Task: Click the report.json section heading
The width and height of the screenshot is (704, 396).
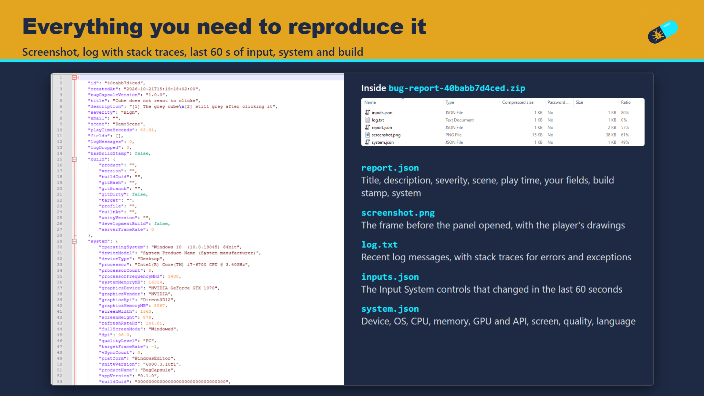Action: coord(390,168)
